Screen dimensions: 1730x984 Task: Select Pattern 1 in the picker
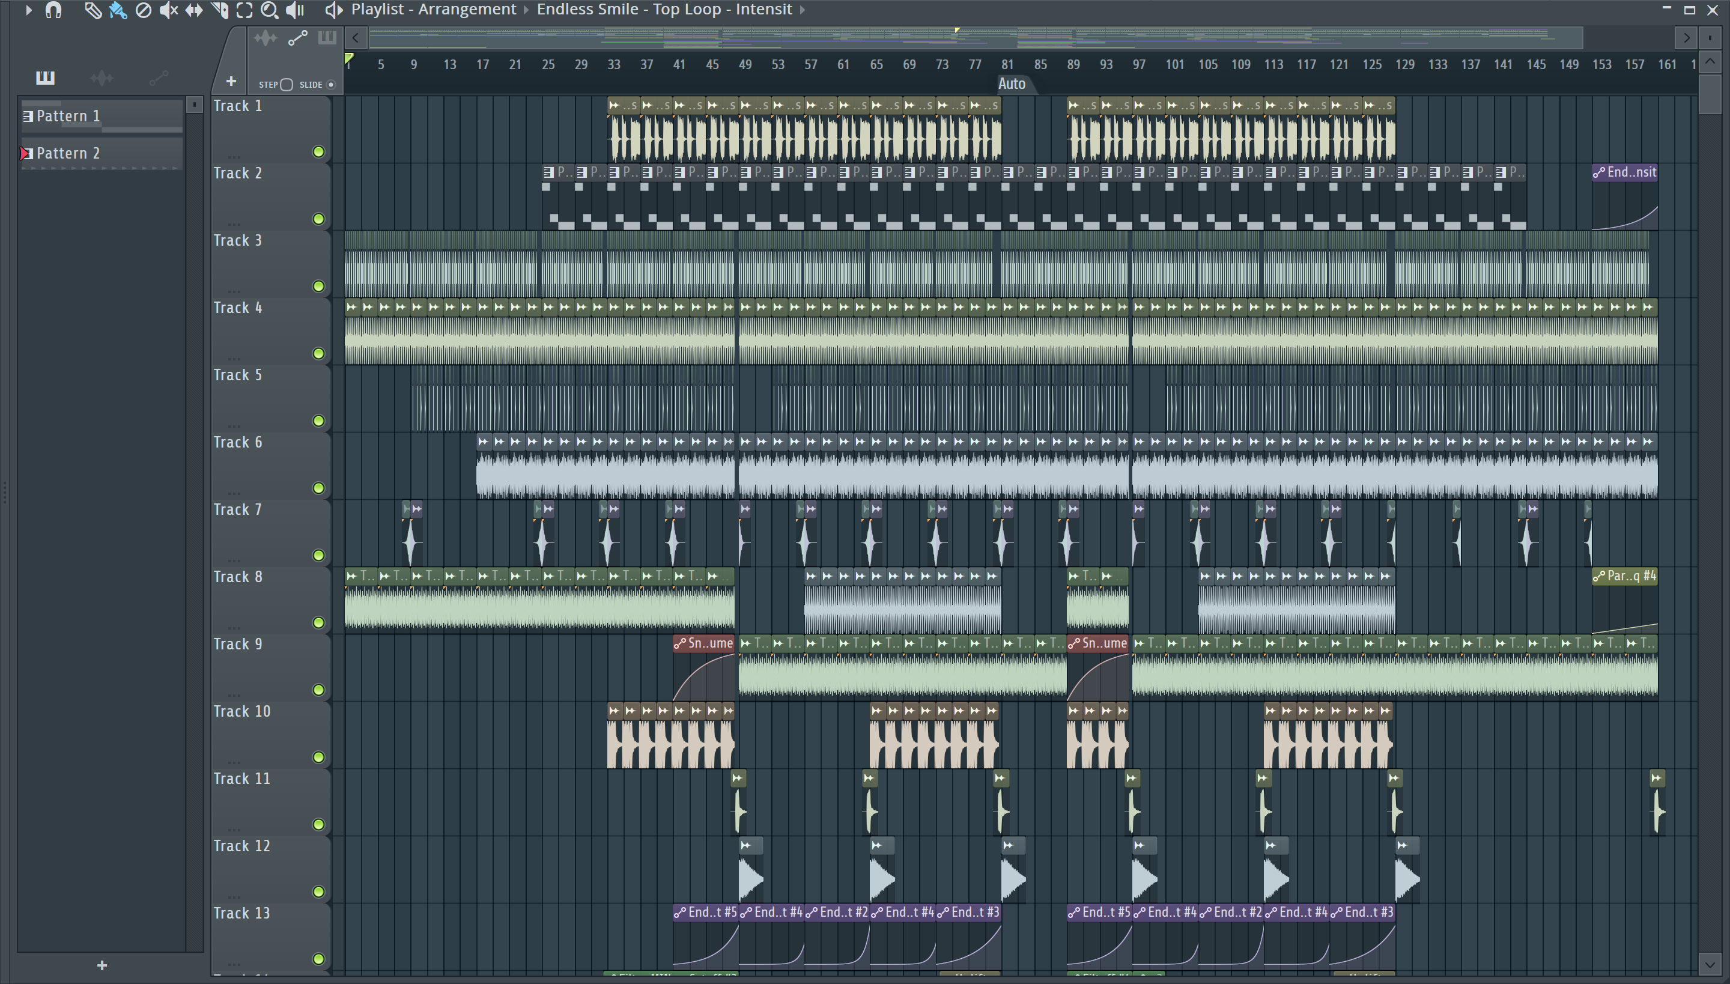point(102,117)
